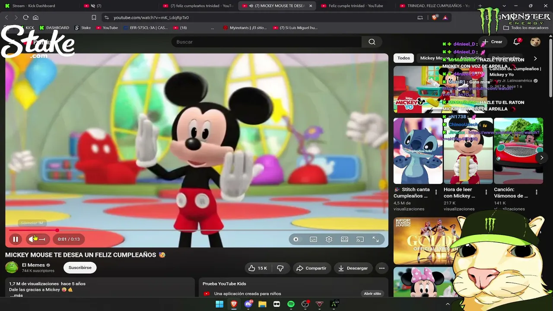Open browser tab search dropdown arrow
The image size is (553, 311).
pos(504,6)
